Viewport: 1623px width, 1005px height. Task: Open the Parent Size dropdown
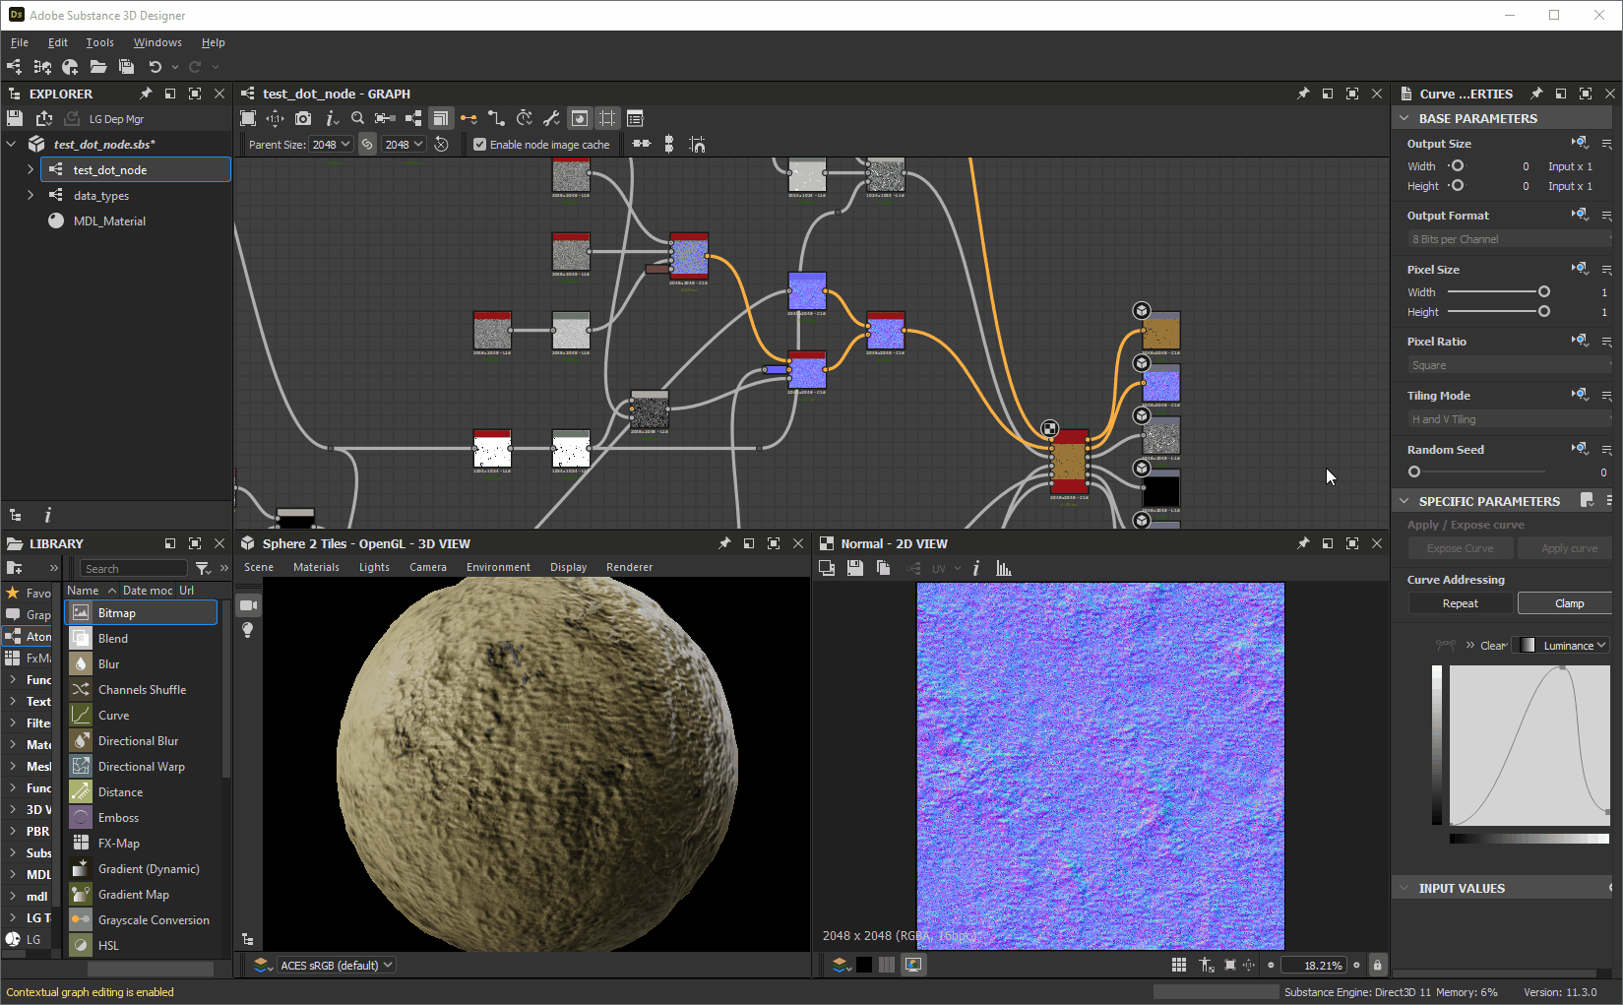click(331, 144)
